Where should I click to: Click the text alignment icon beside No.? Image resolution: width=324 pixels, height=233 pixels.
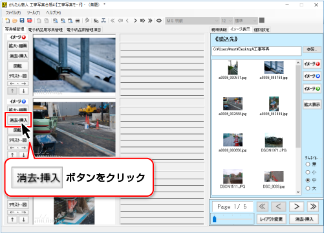[x=103, y=21]
